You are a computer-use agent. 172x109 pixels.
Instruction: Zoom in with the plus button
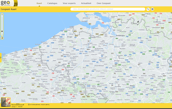[x=2, y=15]
